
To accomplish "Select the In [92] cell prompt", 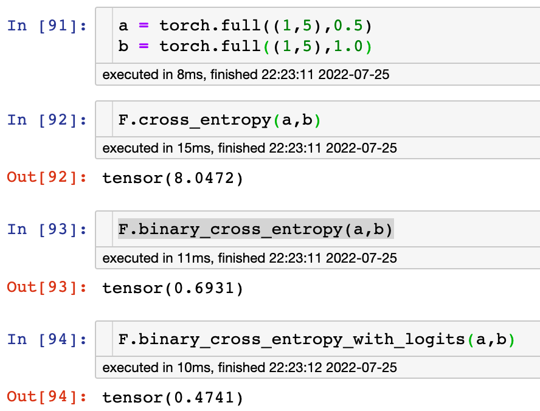I will (47, 120).
